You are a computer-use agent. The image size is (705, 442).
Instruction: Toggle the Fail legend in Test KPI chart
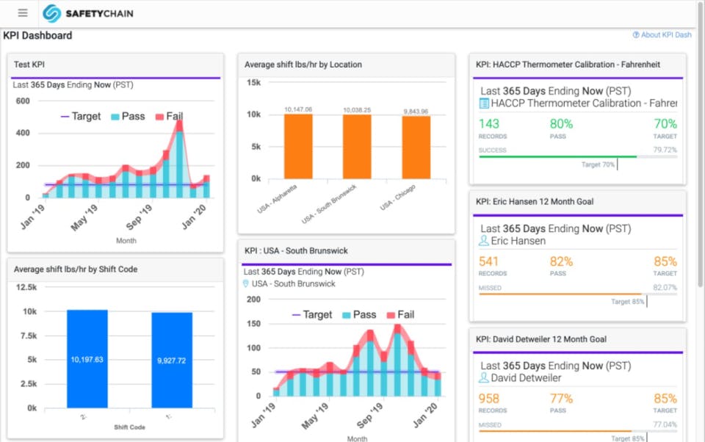169,117
